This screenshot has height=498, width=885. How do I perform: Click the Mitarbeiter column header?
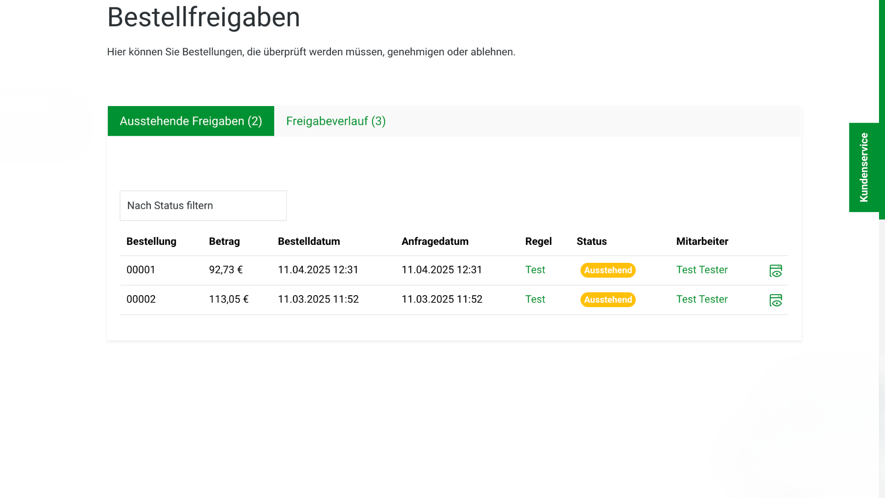tap(702, 242)
